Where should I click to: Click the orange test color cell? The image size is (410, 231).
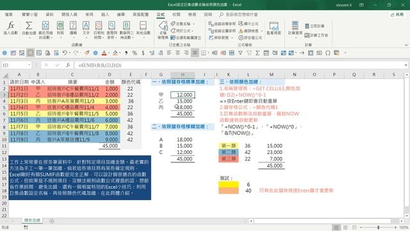point(229,191)
